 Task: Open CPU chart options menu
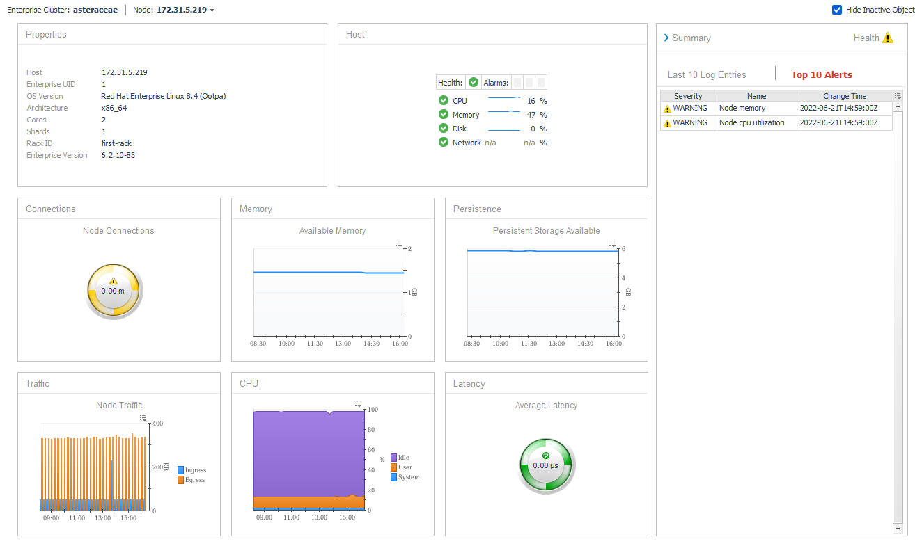pos(358,403)
